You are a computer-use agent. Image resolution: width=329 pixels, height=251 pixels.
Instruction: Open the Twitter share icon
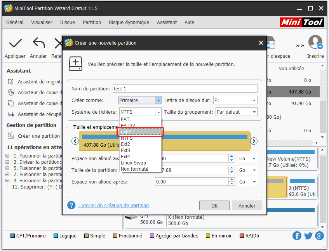pyautogui.click(x=308, y=236)
